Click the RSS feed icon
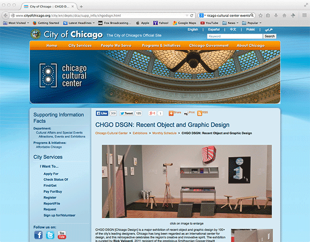This screenshot has height=242, width=310. point(199,113)
